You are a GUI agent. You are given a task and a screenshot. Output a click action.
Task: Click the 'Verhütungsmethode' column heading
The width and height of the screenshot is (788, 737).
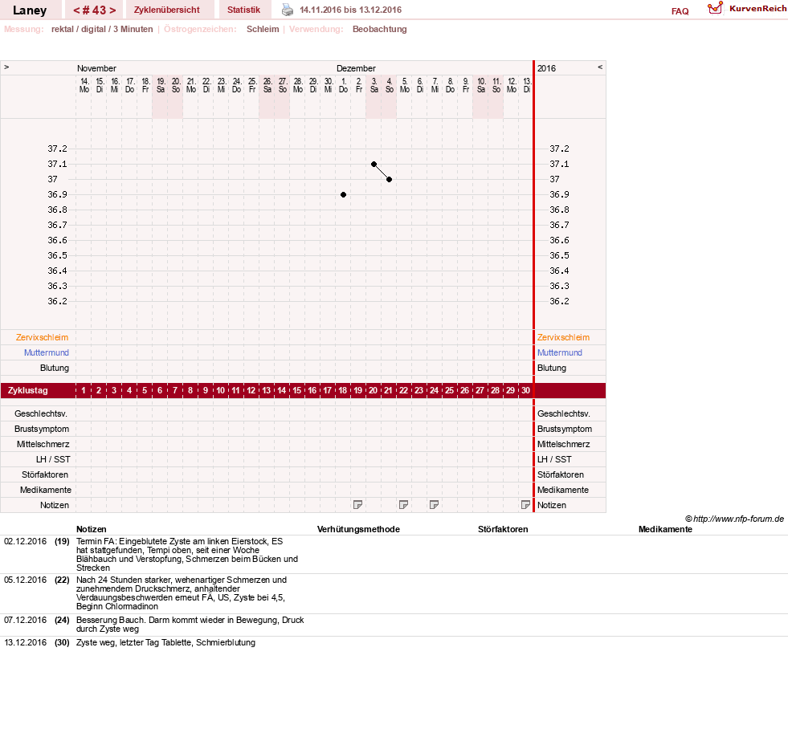click(358, 529)
